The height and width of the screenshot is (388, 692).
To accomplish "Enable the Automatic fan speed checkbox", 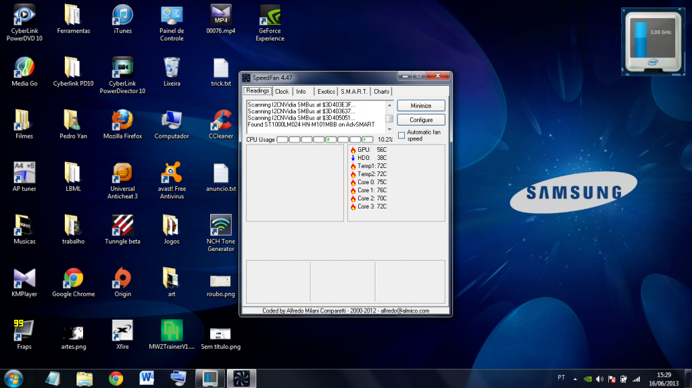I will (x=401, y=135).
